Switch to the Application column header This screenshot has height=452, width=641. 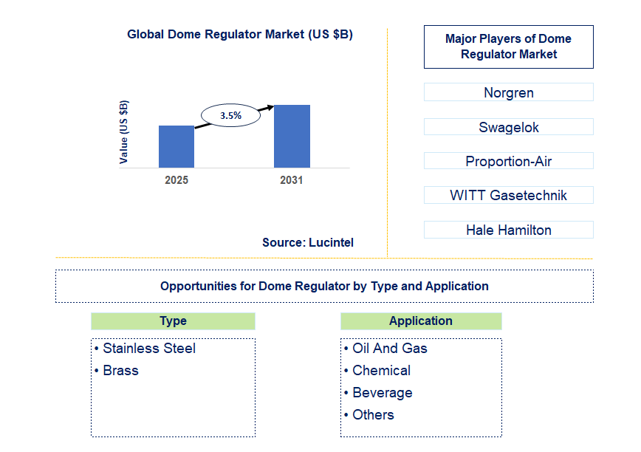click(x=421, y=321)
